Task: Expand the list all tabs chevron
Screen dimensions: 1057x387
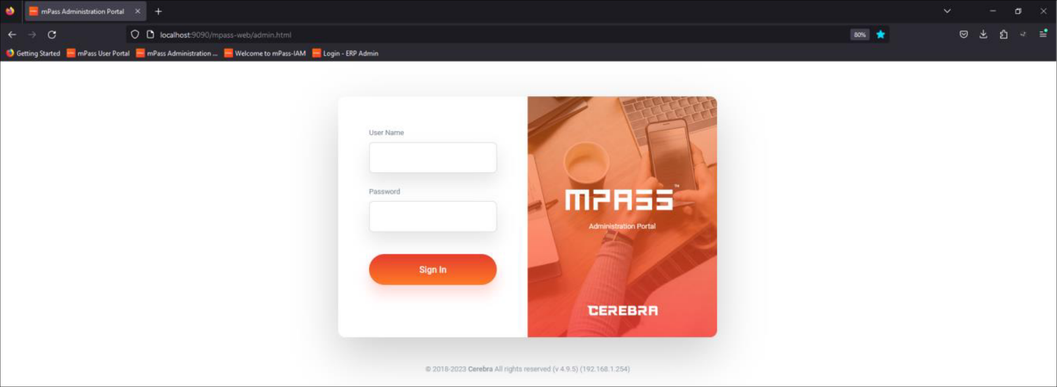Action: coord(947,11)
